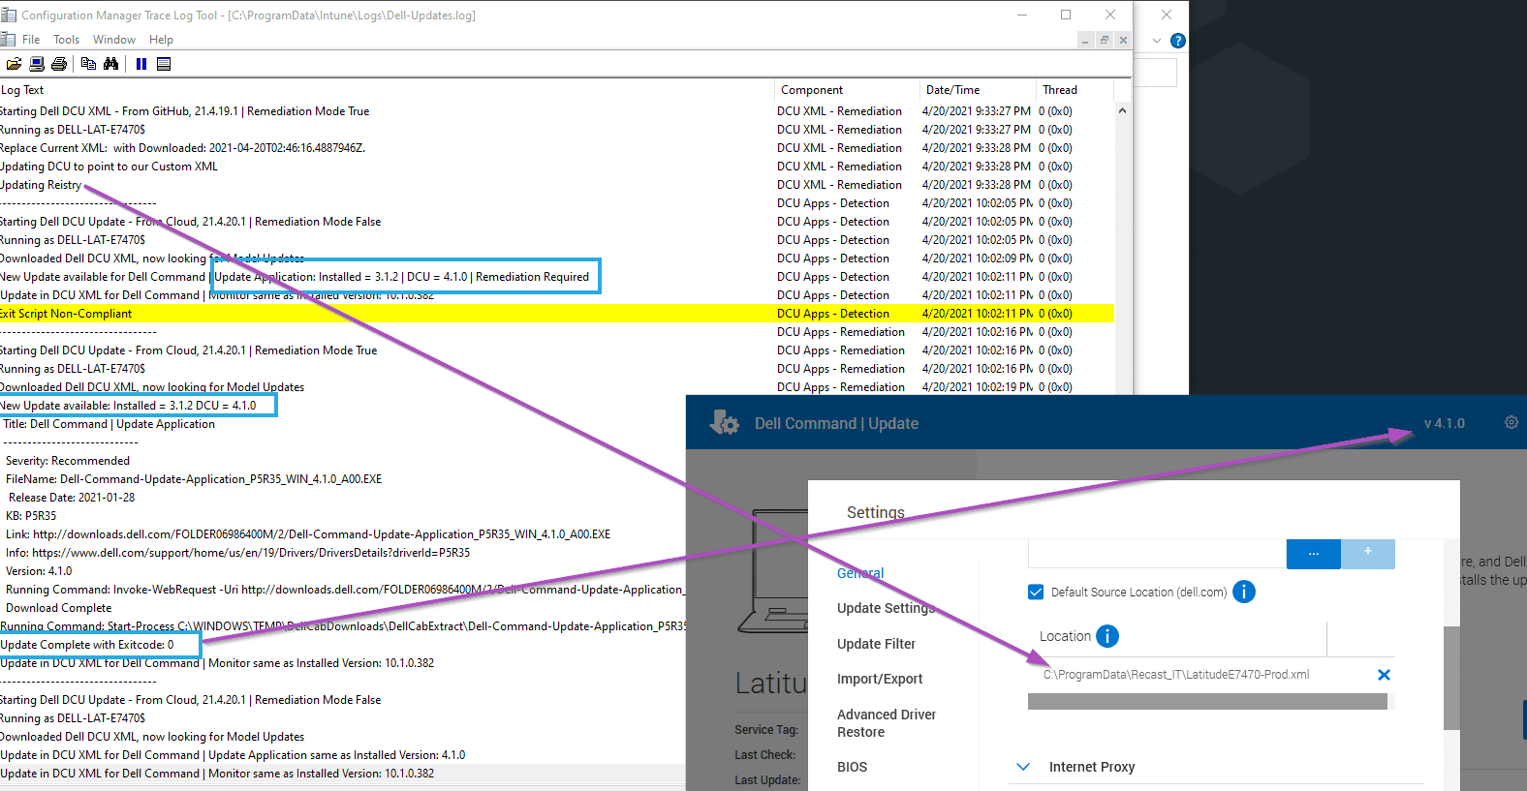Click the Component column header

tap(812, 90)
